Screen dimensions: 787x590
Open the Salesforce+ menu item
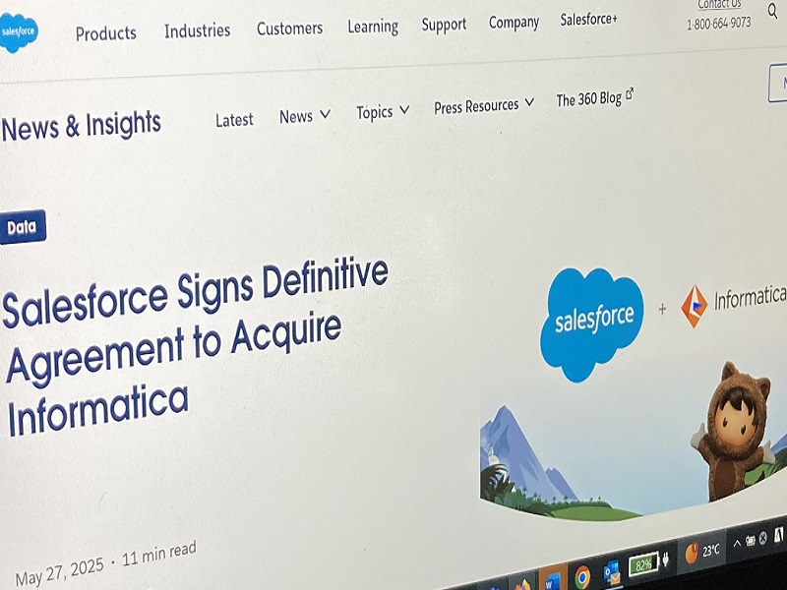(588, 20)
